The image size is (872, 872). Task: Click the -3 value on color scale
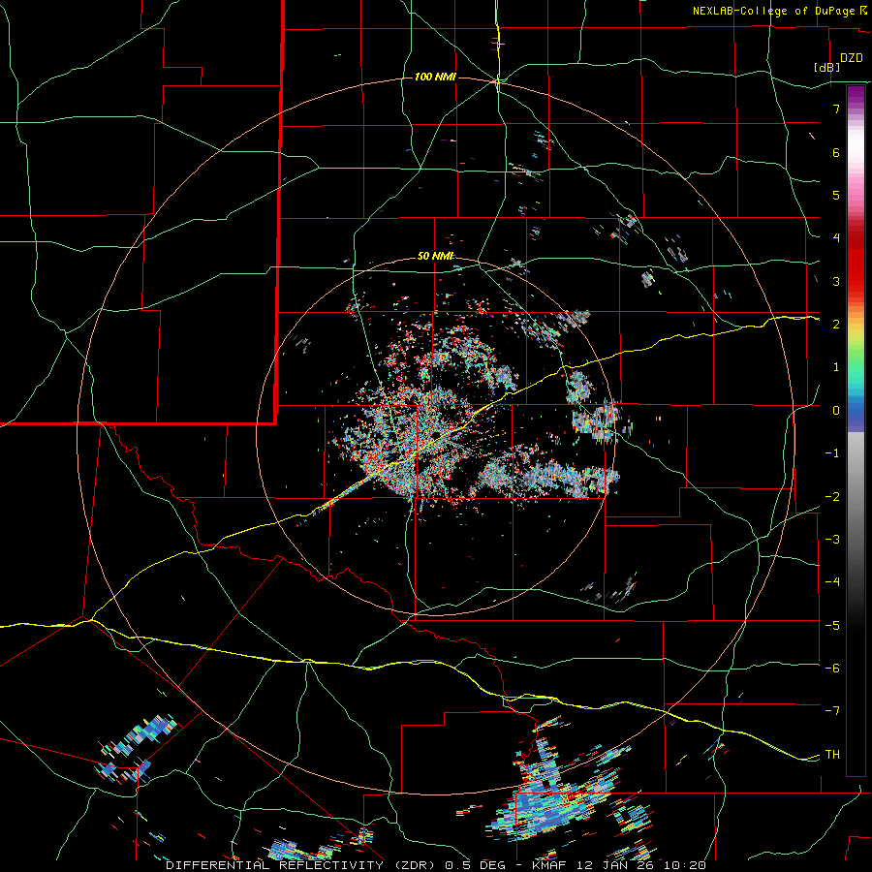pyautogui.click(x=832, y=539)
